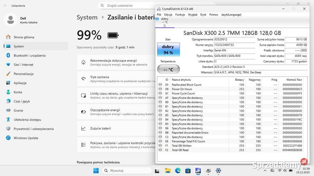Expand the Oszczędzanie energii section
This screenshot has height=176, width=314.
(x=116, y=112)
